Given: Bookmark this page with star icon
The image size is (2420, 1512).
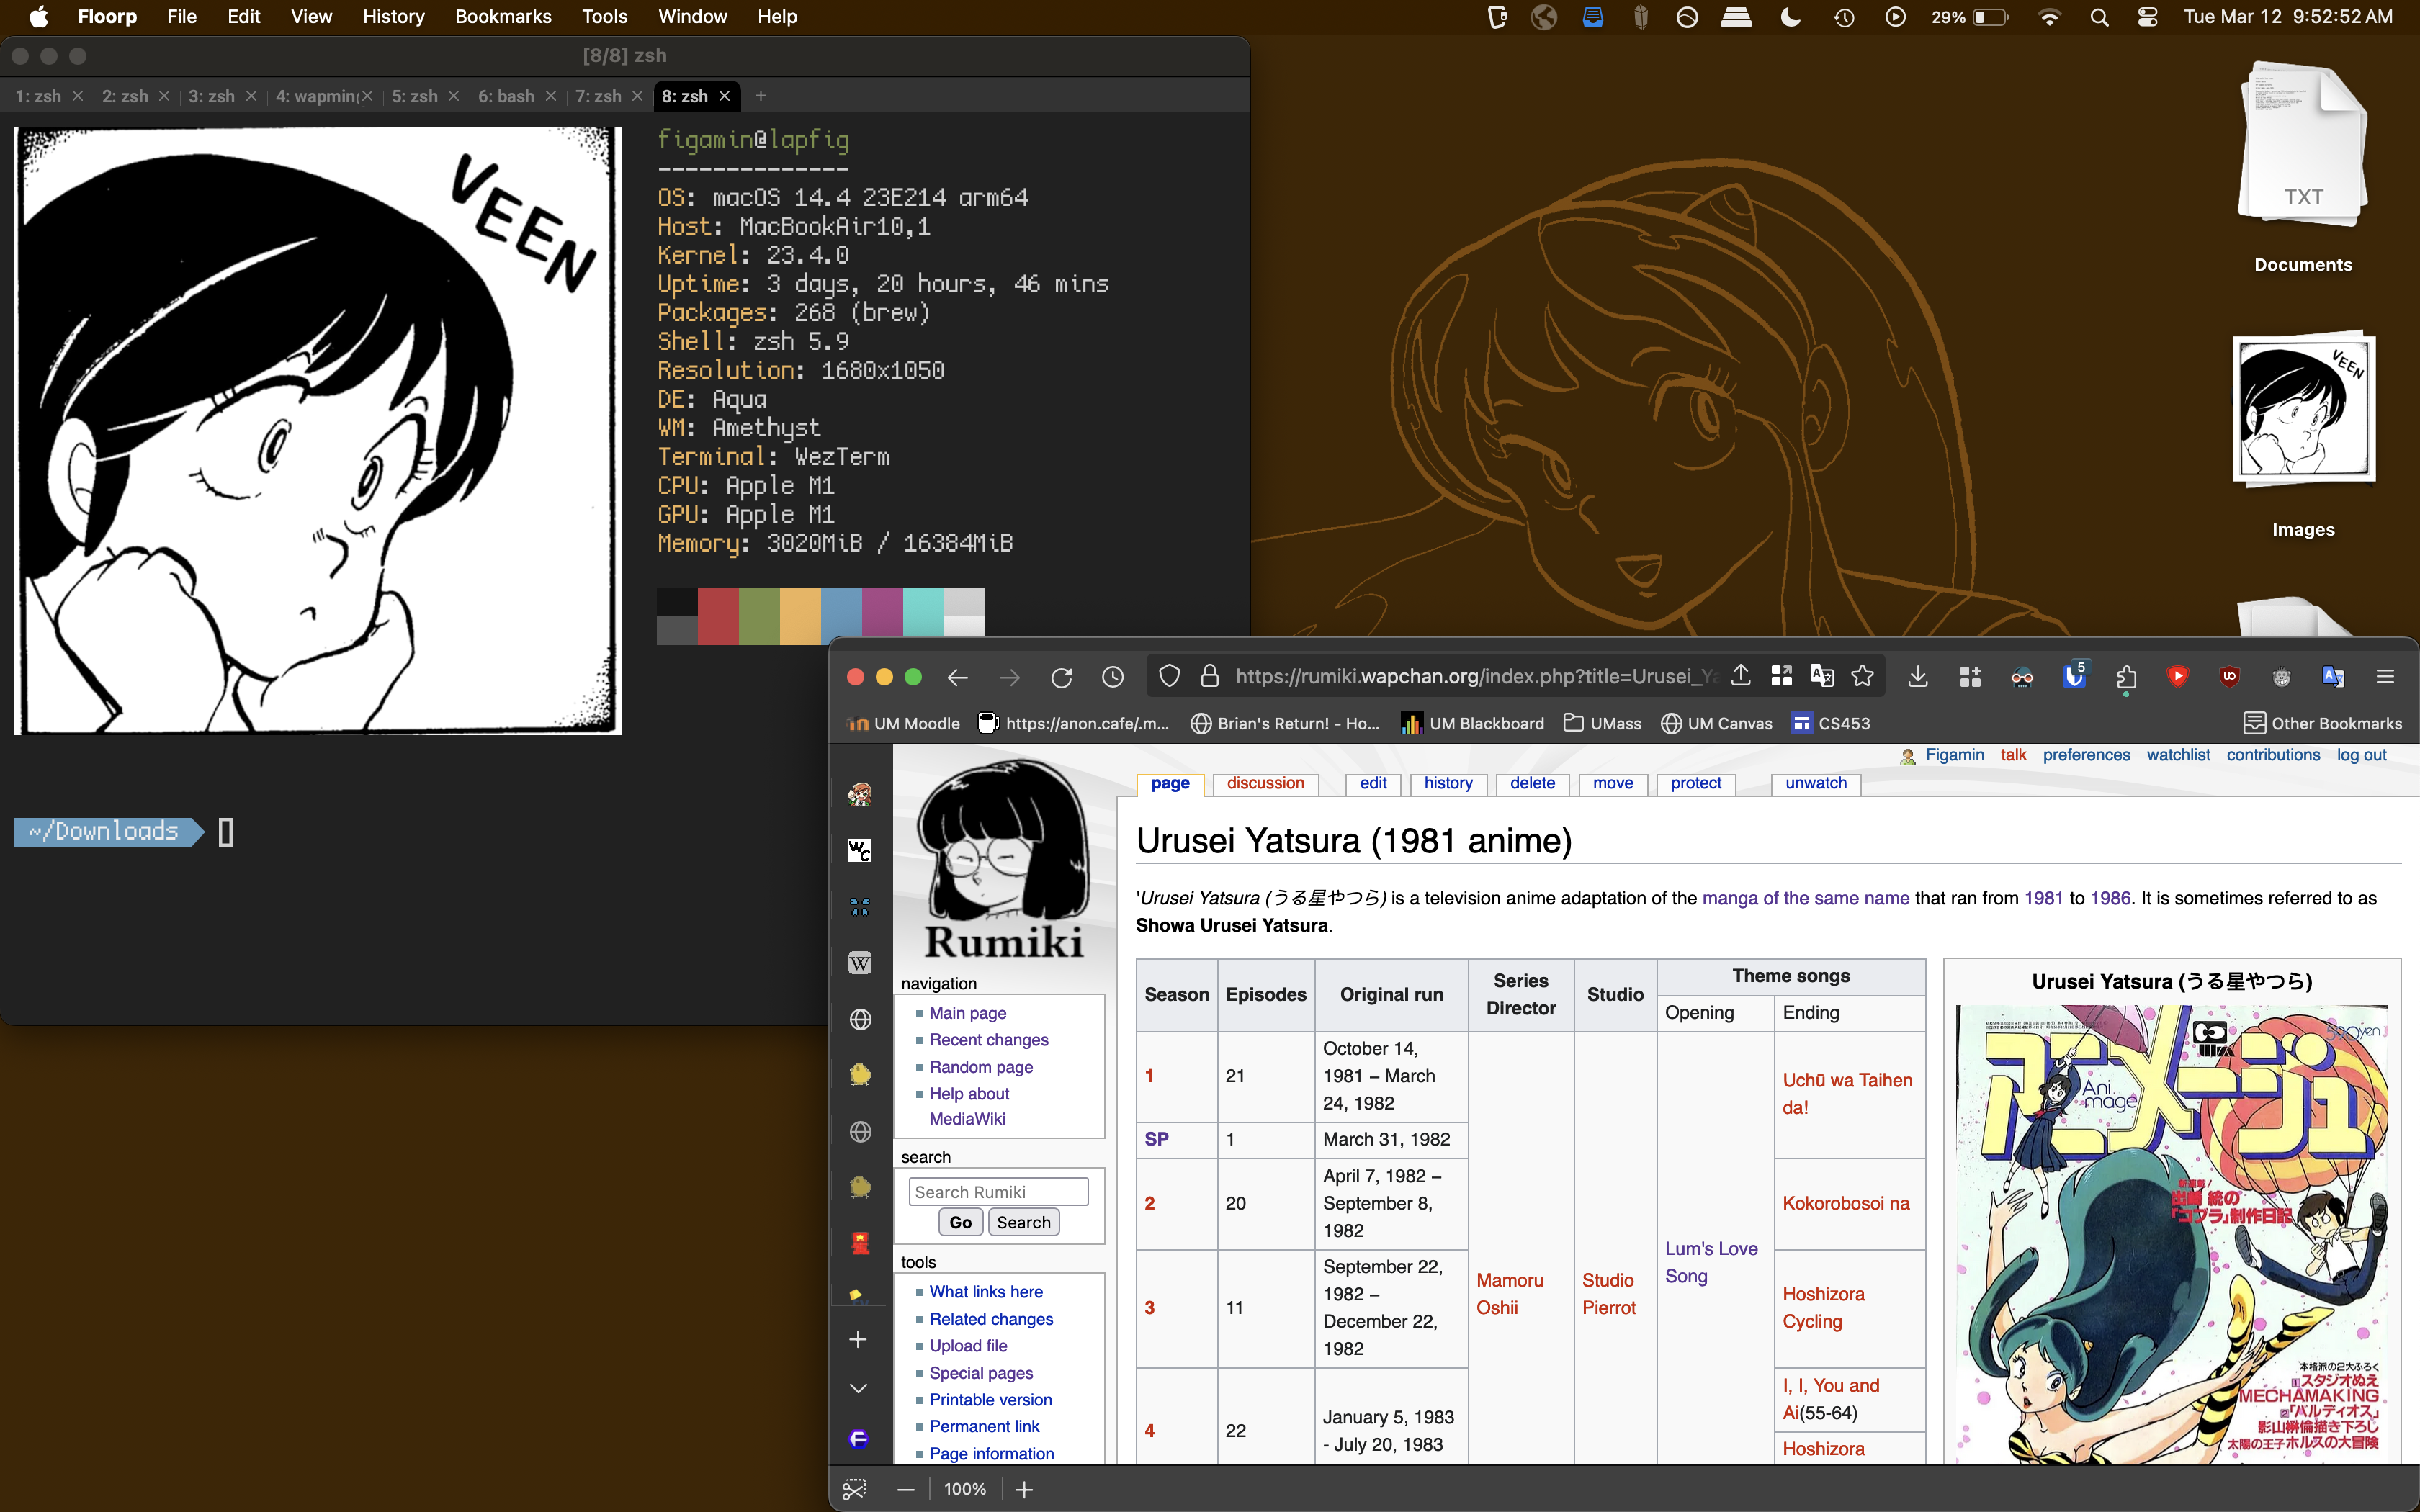Looking at the screenshot, I should [1862, 677].
